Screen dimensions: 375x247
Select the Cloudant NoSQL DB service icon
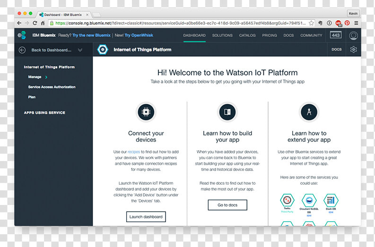309,200
